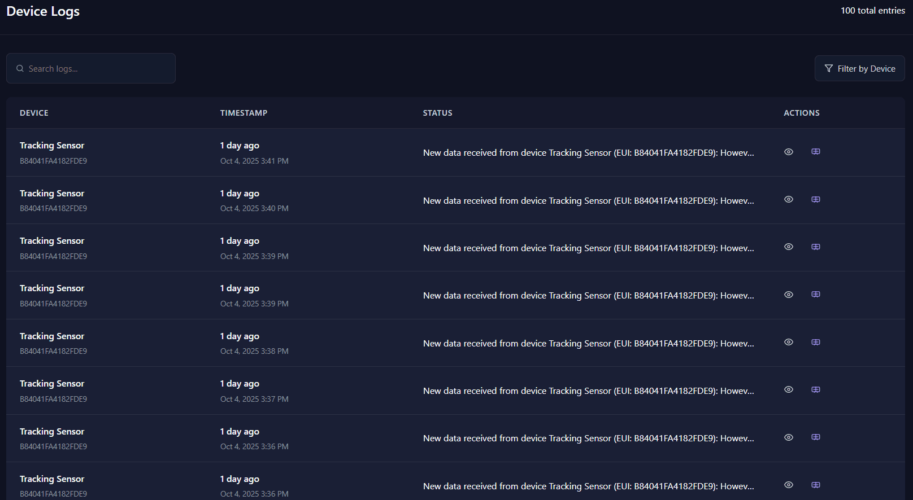Click the 100 total entries label
The image size is (913, 500).
(x=872, y=11)
